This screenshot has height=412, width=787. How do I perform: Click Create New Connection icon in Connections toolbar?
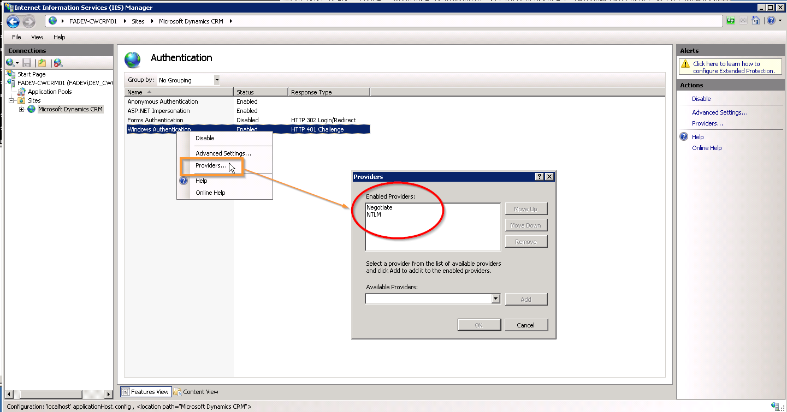pos(10,63)
